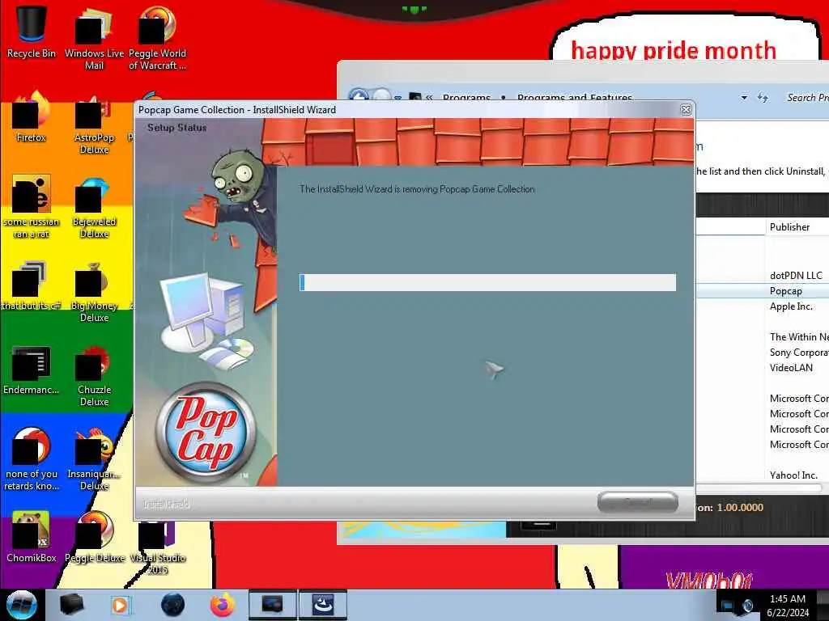Open Peggle World of Warcraft desktop icon
This screenshot has height=621, width=829.
point(157,38)
